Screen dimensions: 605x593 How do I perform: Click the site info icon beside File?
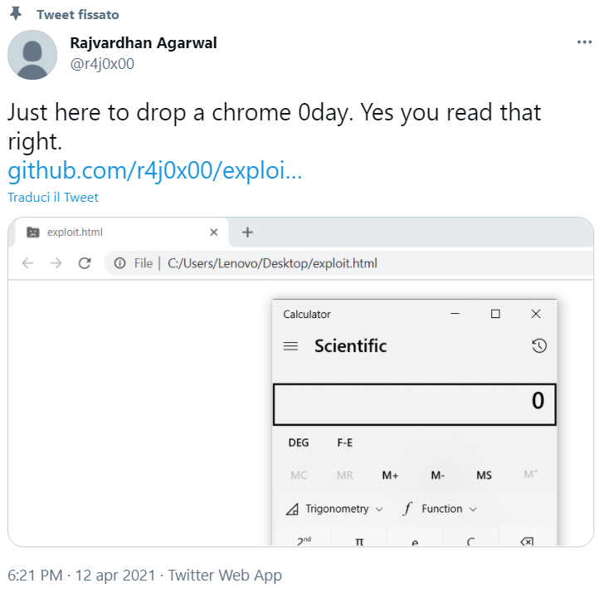[x=120, y=263]
